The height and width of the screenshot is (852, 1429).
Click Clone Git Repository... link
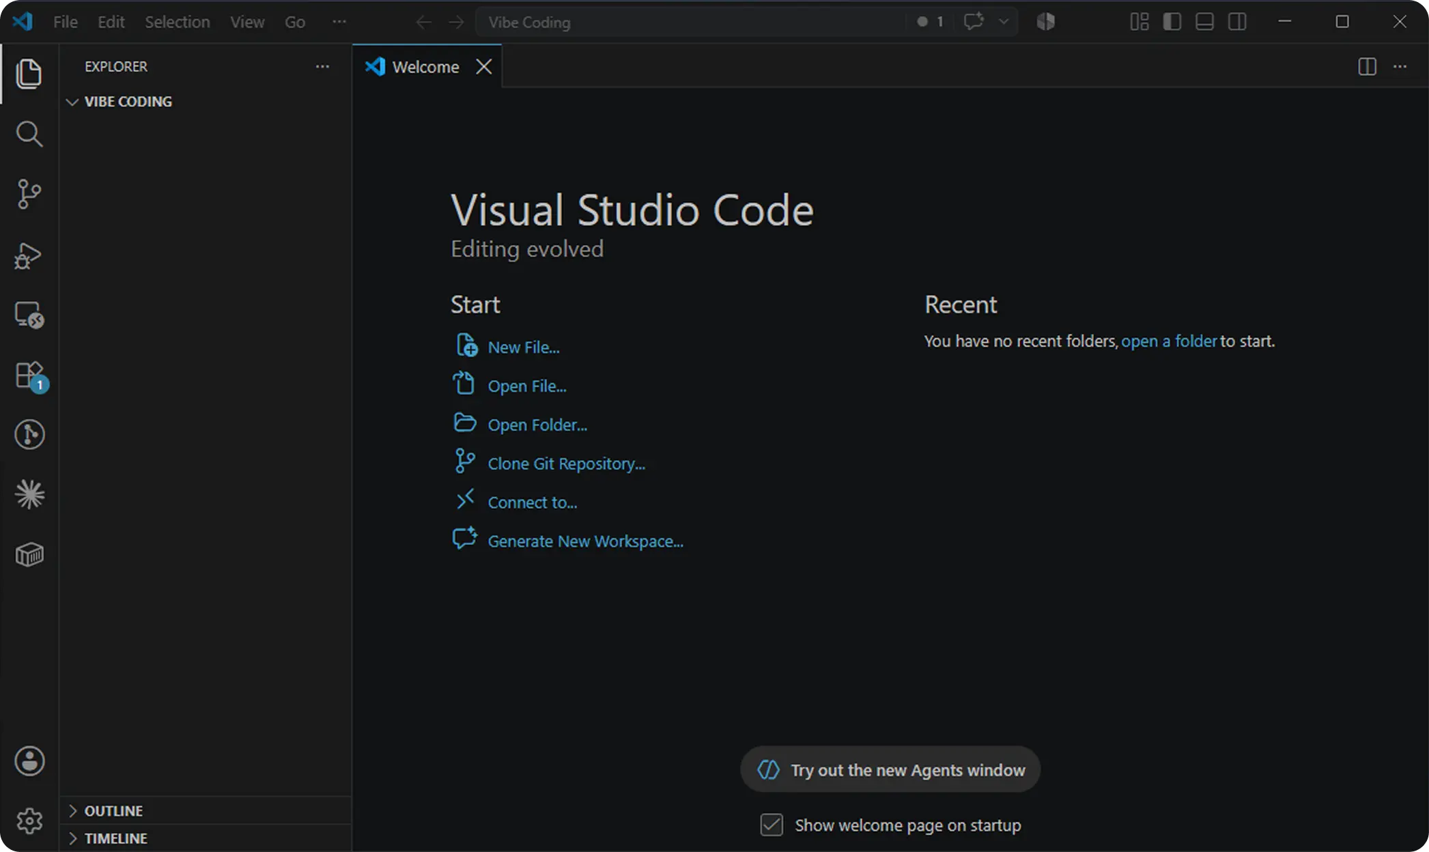[x=567, y=464]
